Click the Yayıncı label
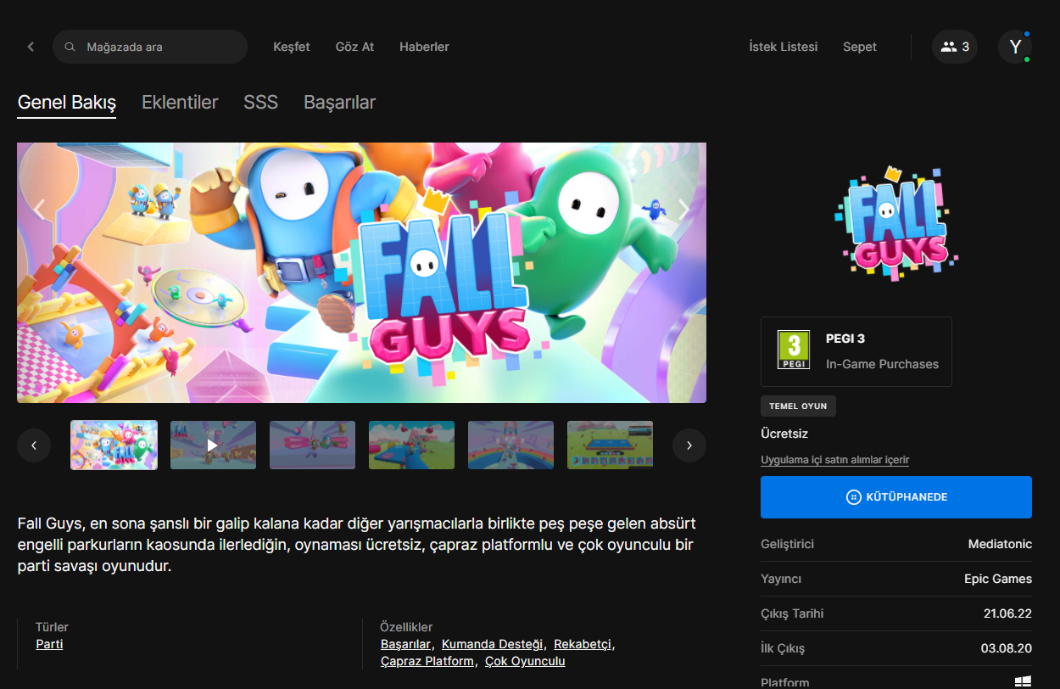Image resolution: width=1060 pixels, height=689 pixels. pyautogui.click(x=781, y=579)
